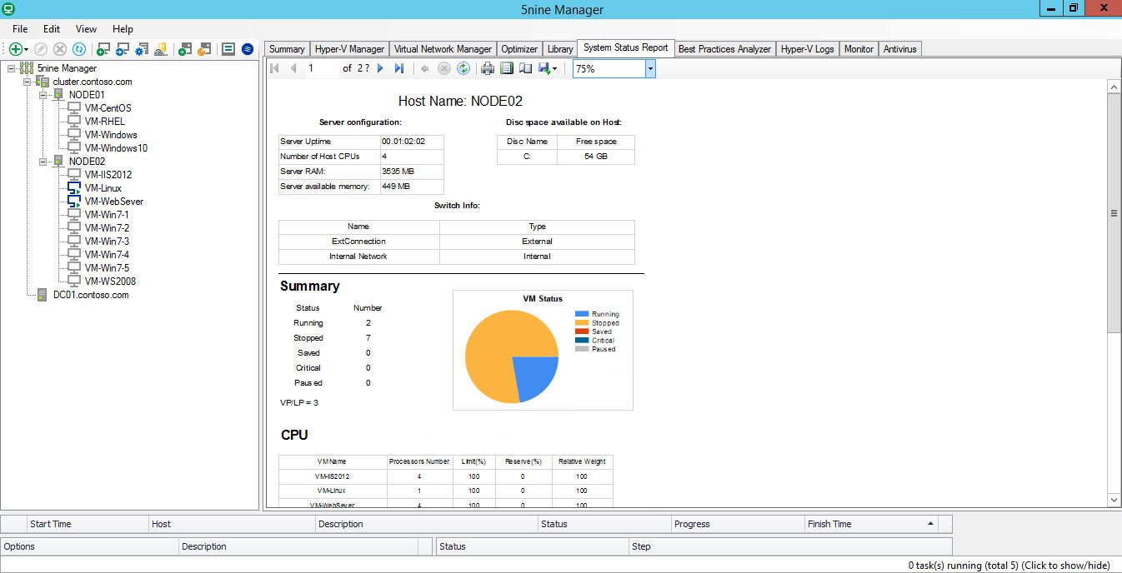This screenshot has height=573, width=1122.
Task: Select VM-WebSever in the tree
Action: [x=114, y=202]
